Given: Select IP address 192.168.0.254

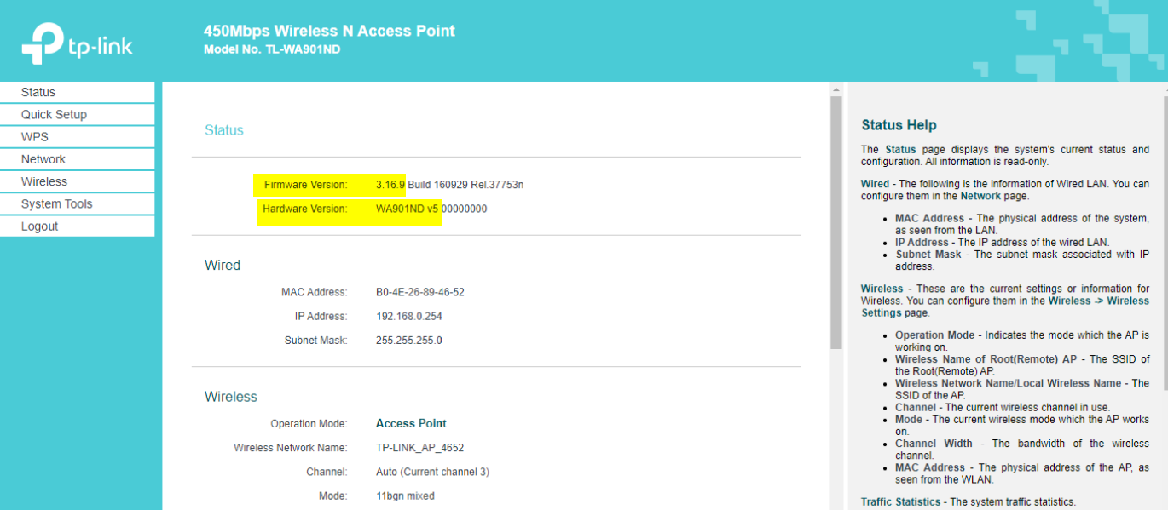Looking at the screenshot, I should click(409, 316).
